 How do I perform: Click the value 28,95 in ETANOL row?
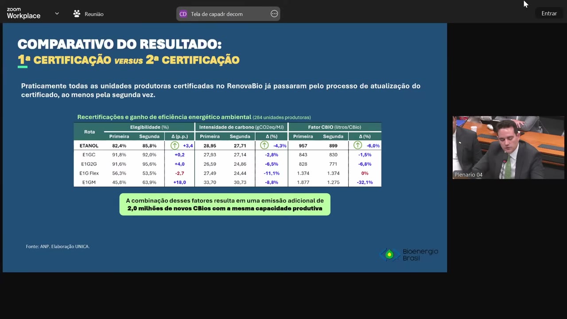pos(210,146)
